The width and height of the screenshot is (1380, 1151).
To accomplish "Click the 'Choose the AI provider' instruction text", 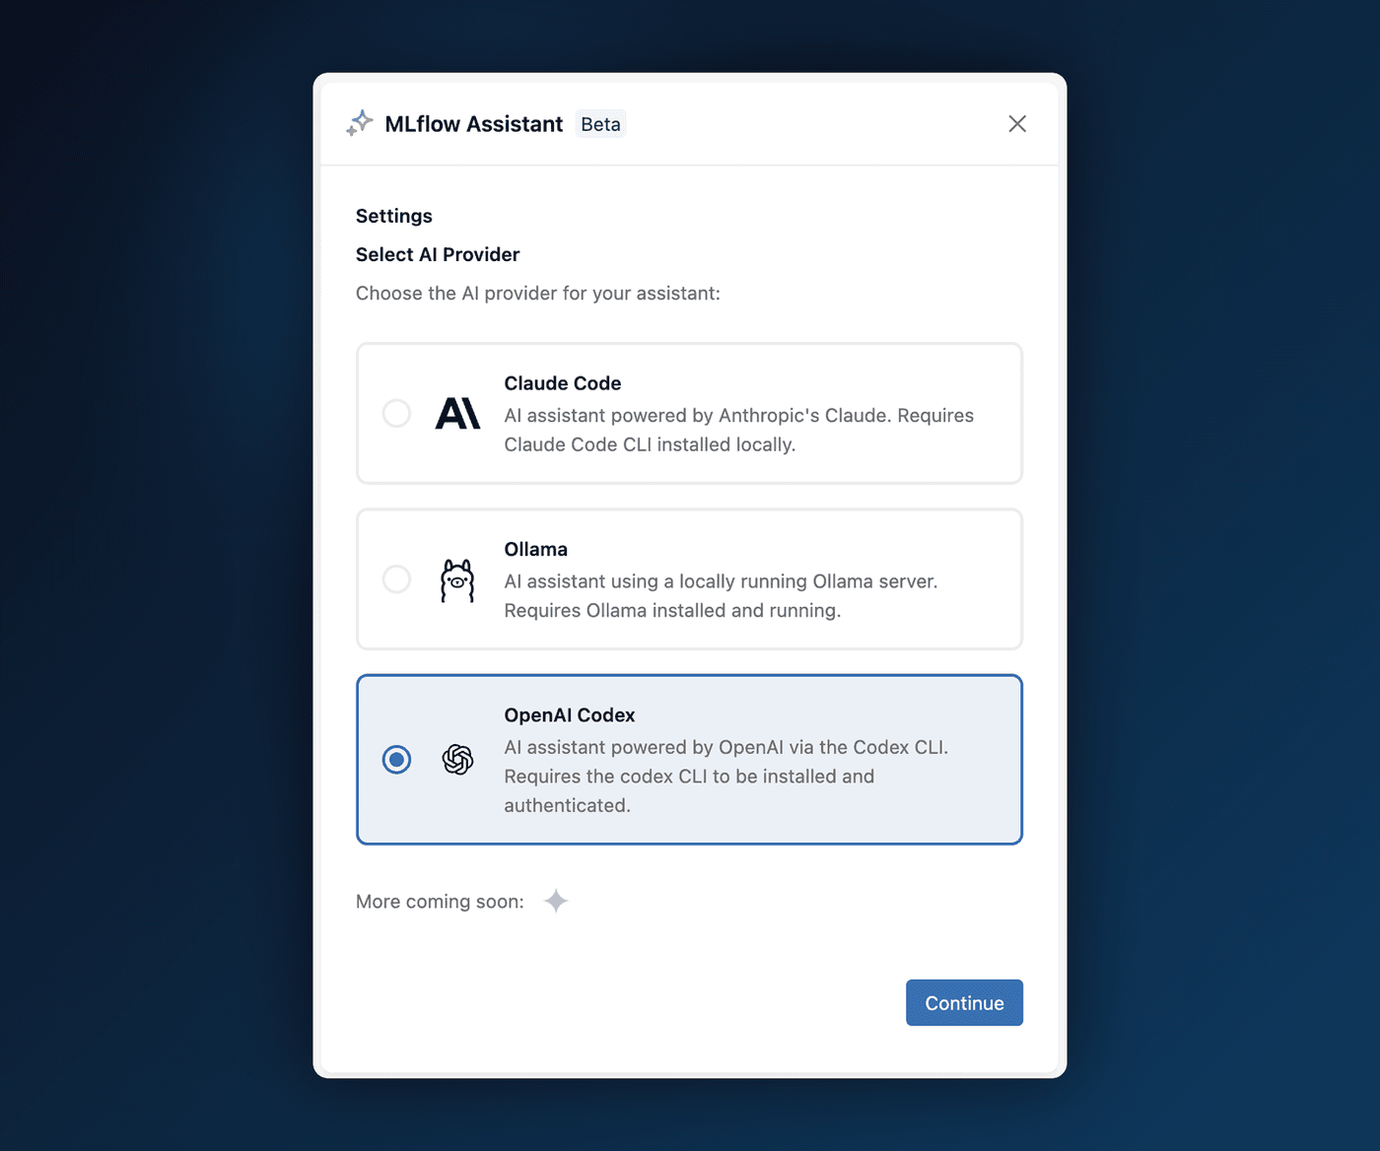I will [x=538, y=294].
